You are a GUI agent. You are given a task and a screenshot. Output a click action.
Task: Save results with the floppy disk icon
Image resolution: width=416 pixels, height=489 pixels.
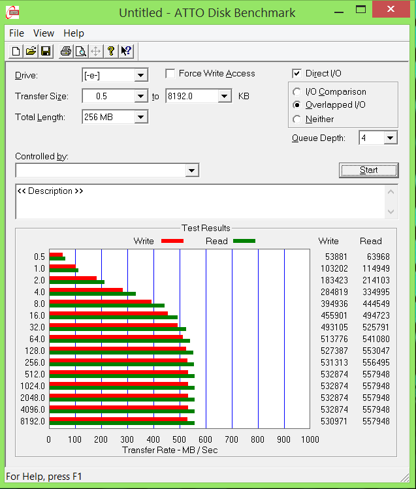coord(46,51)
